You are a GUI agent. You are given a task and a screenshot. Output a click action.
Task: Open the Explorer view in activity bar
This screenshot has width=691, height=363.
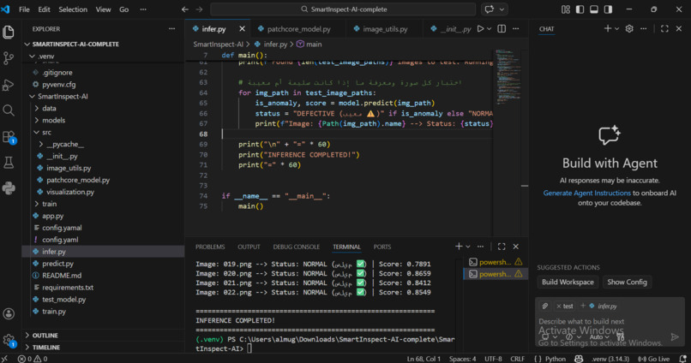pyautogui.click(x=9, y=32)
